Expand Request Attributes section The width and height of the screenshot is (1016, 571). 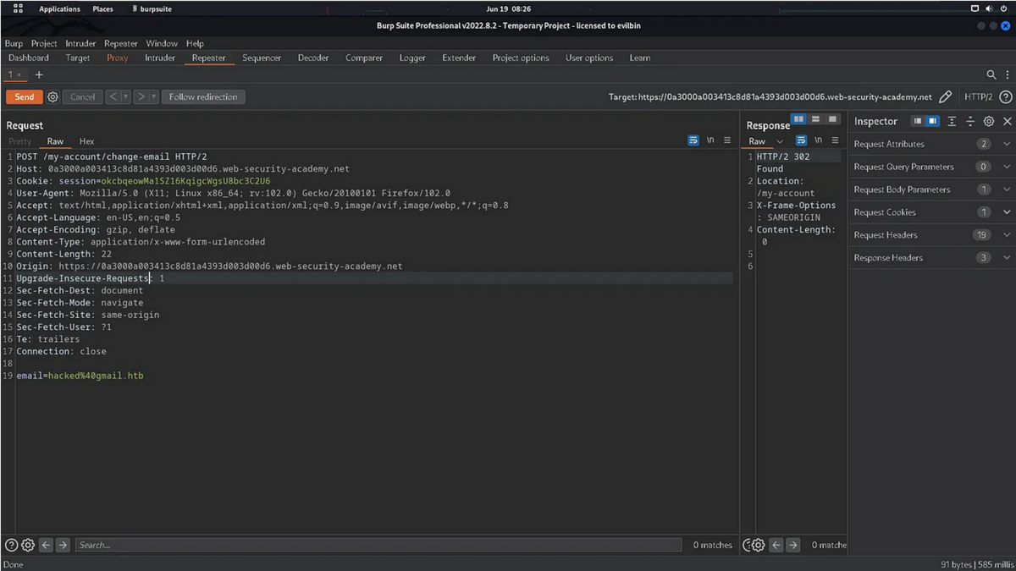1007,145
